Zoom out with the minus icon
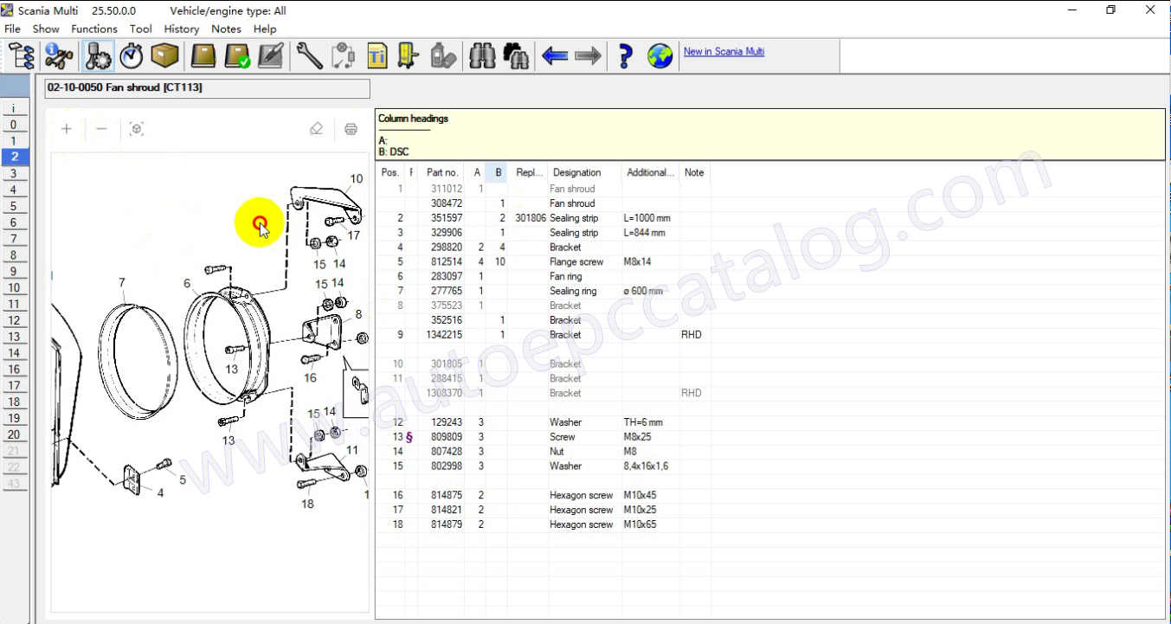 (x=101, y=129)
